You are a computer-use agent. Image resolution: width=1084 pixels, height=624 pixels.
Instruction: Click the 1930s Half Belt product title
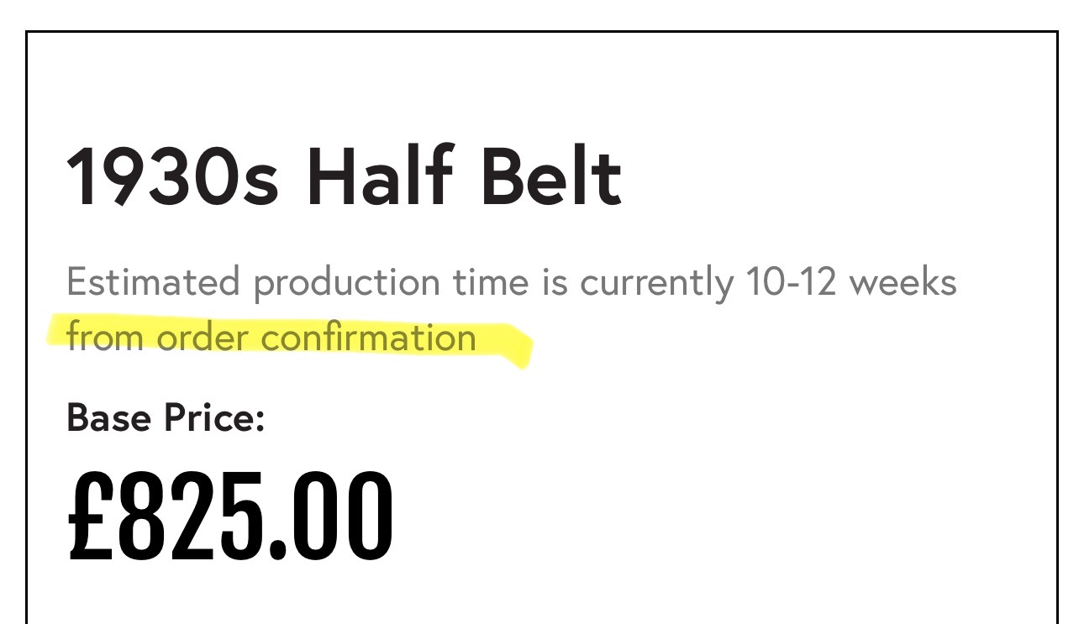click(345, 176)
